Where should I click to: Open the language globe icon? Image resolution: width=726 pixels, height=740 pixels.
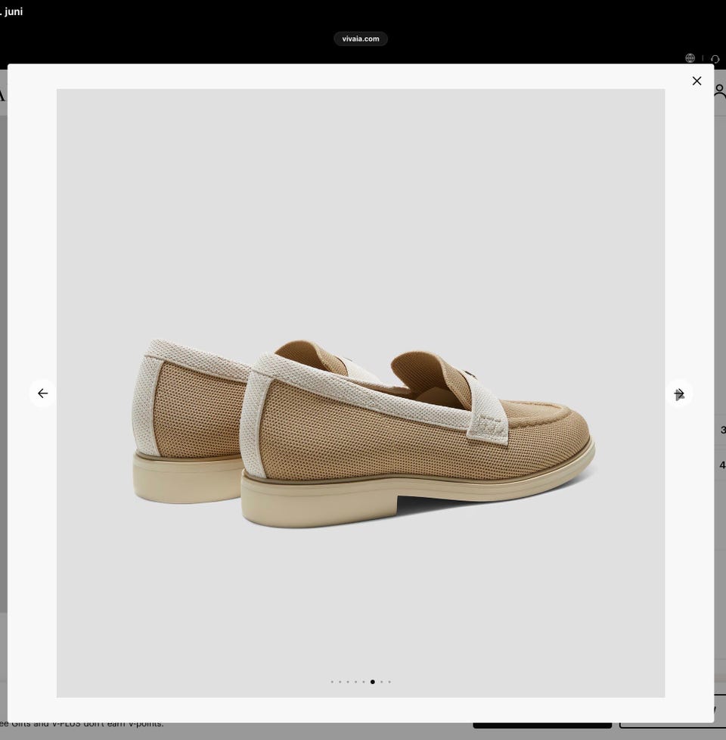pyautogui.click(x=690, y=58)
